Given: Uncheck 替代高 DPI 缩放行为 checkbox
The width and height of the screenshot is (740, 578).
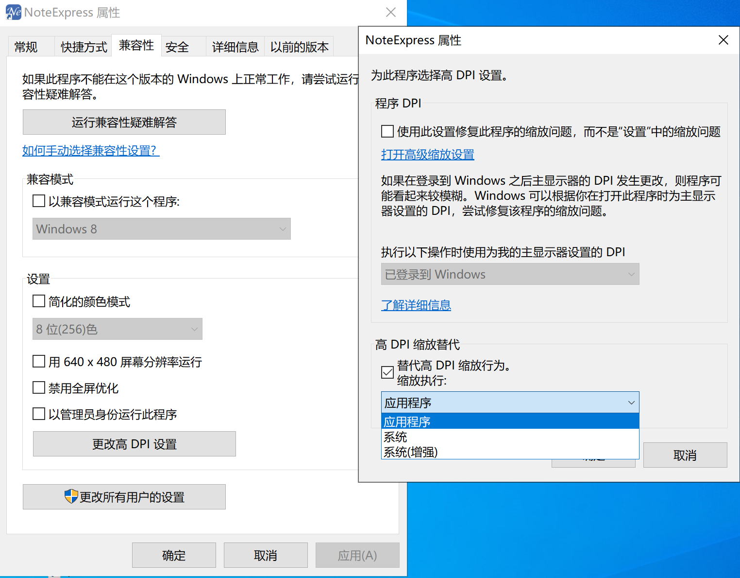Looking at the screenshot, I should click(x=387, y=372).
